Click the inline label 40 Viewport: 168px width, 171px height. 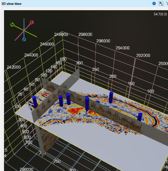[x=26, y=89]
